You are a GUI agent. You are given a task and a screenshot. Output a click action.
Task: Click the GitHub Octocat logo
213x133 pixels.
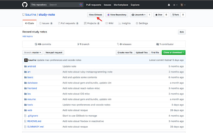25,5
